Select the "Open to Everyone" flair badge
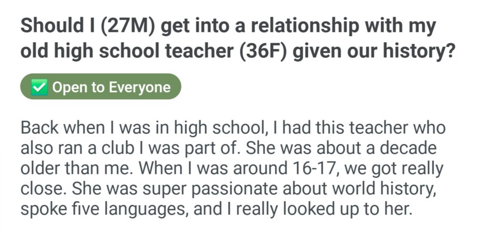The image size is (488, 238). [101, 87]
